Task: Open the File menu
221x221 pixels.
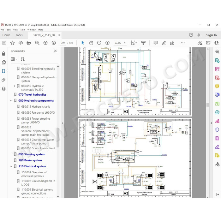Action: click(3, 30)
